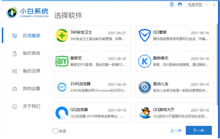220x139 pixels.
Task: Minimize the 小白系统 window
Action: 206,5
